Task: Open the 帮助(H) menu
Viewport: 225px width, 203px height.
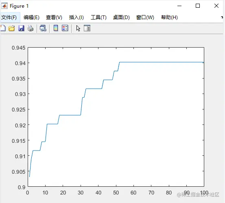Action: point(169,17)
